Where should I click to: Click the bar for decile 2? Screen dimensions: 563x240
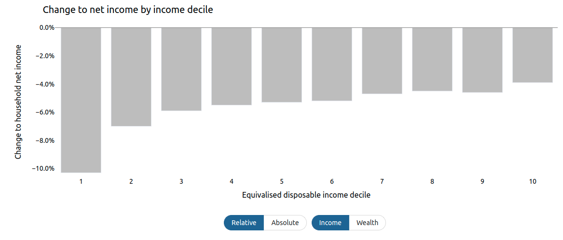coord(131,76)
